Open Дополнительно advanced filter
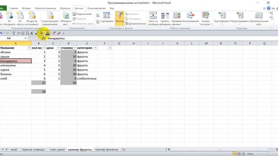Image resolution: width=278 pixels, height=156 pixels. (135, 23)
